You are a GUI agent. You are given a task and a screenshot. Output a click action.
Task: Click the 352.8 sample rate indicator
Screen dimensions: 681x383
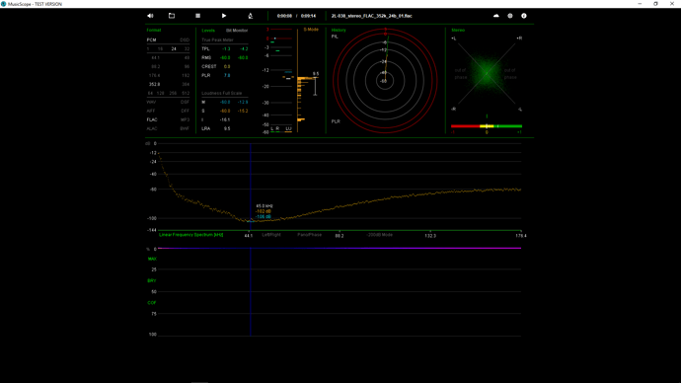(x=155, y=84)
